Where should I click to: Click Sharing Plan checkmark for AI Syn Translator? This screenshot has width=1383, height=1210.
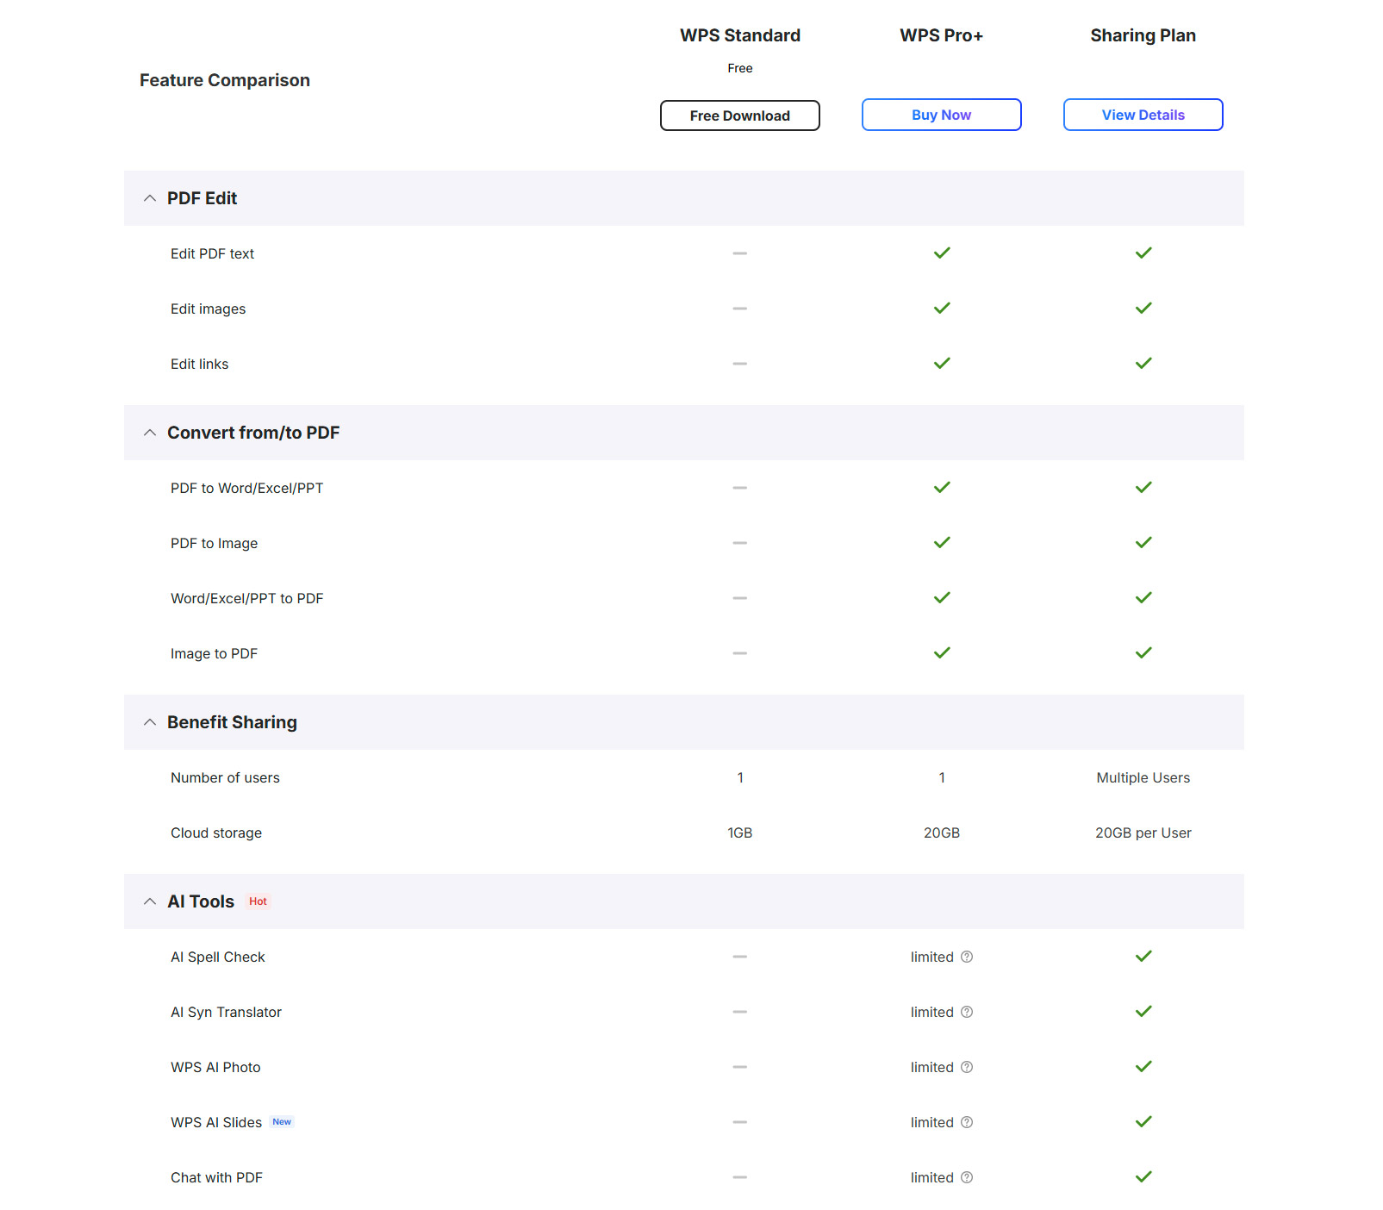pyautogui.click(x=1143, y=1011)
